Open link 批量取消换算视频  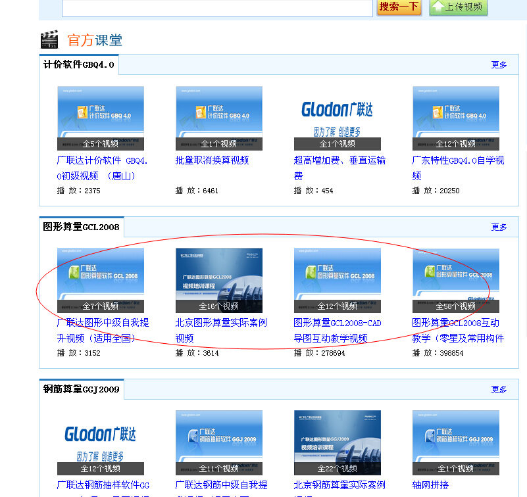[212, 160]
